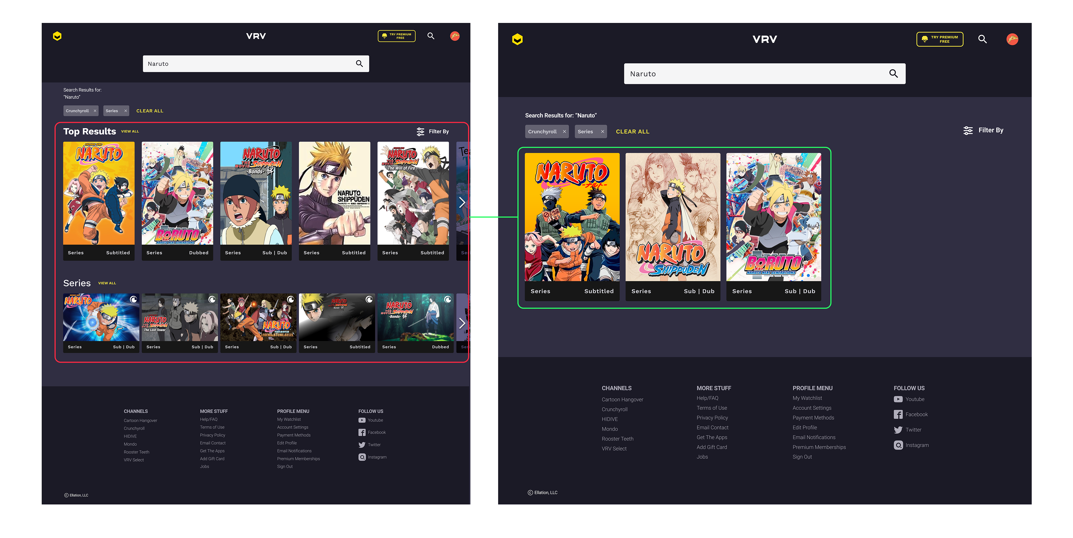Click Rooster Teeth in right footer

(x=617, y=439)
